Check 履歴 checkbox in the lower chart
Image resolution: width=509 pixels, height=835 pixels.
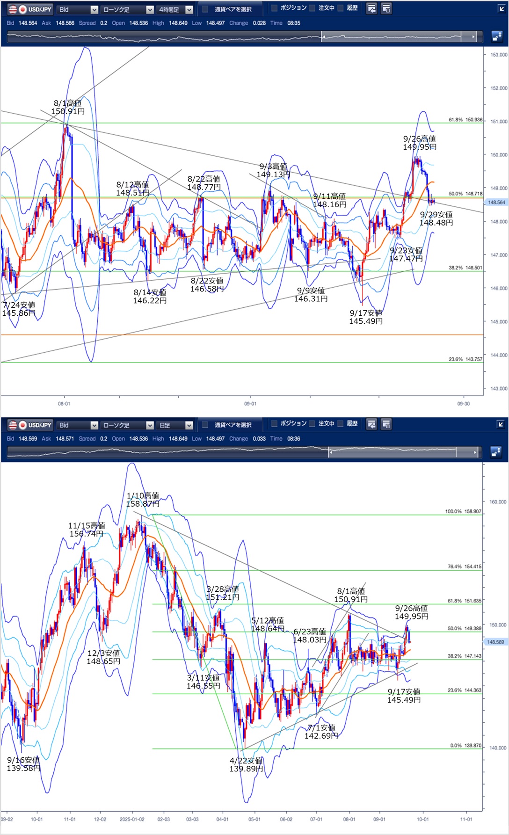pyautogui.click(x=341, y=424)
